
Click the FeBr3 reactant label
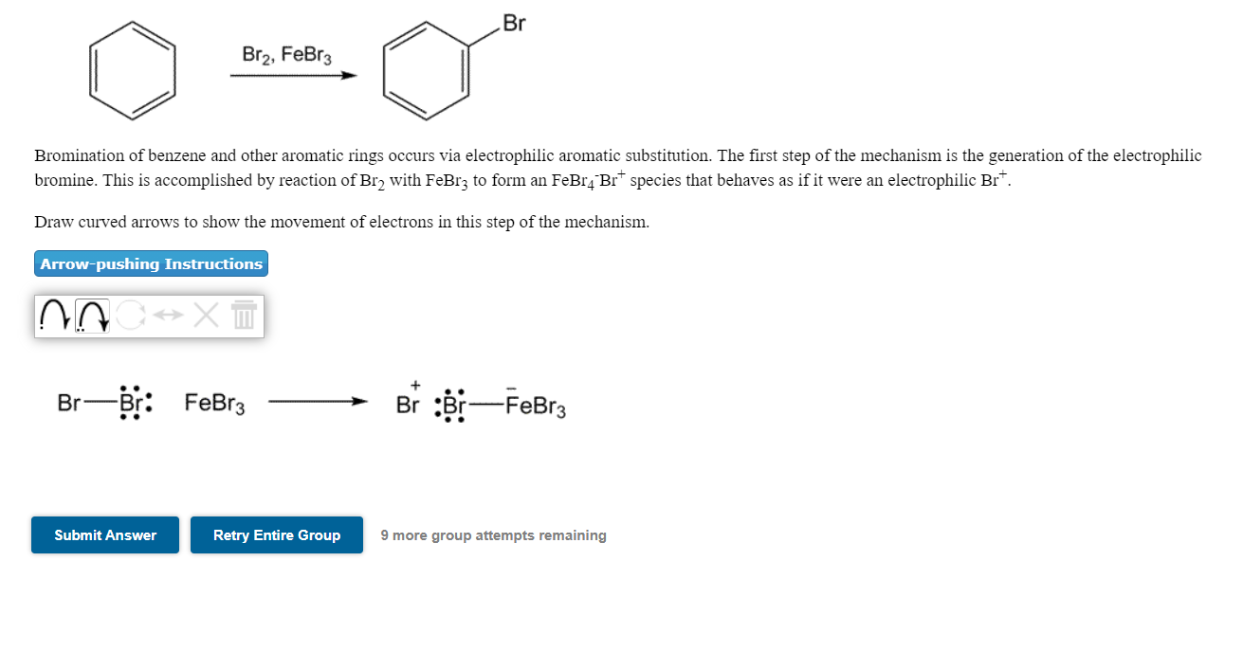click(212, 402)
